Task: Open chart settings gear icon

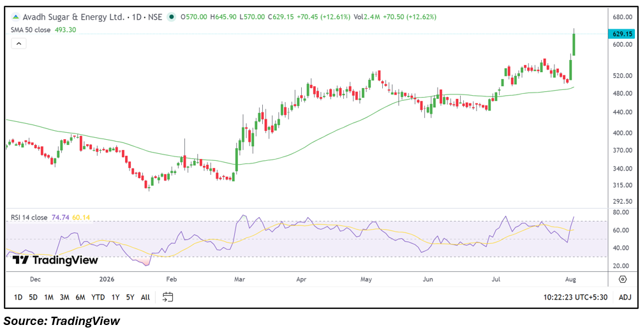Action: click(622, 279)
